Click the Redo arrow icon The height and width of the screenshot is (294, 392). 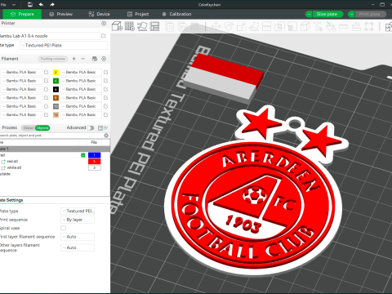click(x=52, y=4)
